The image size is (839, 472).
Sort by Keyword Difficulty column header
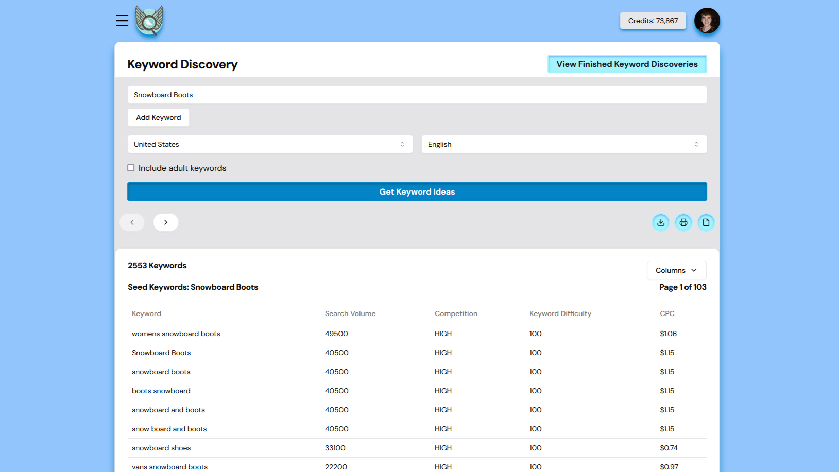click(560, 313)
